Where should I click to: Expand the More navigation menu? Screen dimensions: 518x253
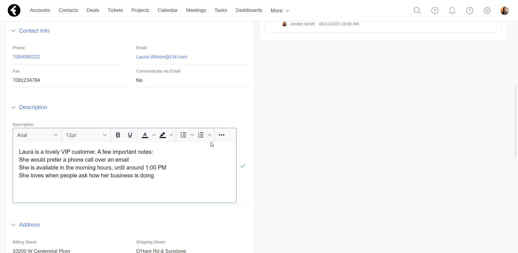(280, 11)
